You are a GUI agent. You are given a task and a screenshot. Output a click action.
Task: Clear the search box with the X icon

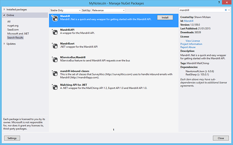click(226, 10)
